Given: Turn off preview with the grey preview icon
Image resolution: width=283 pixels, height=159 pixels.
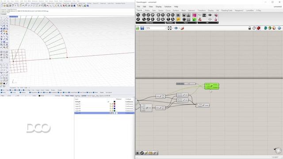Looking at the screenshot, I should pyautogui.click(x=249, y=28).
